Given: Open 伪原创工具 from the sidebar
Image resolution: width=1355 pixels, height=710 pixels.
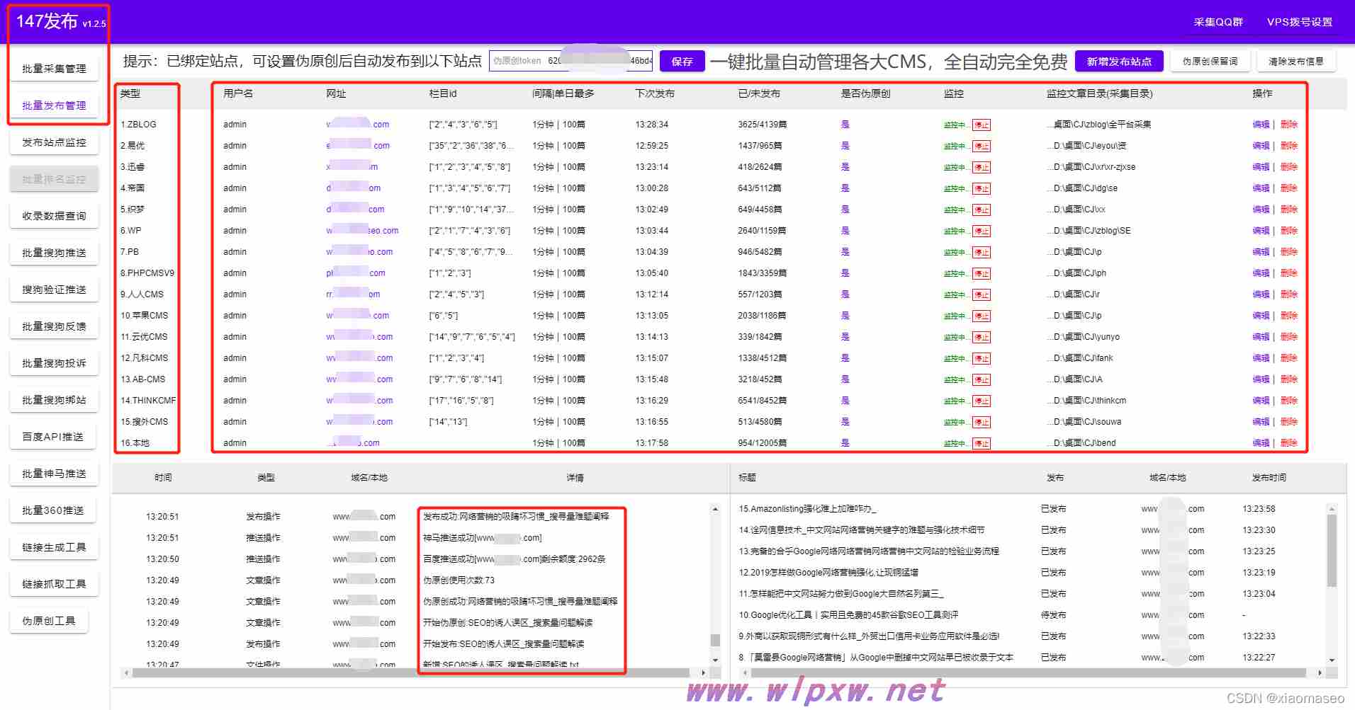Looking at the screenshot, I should coord(49,621).
